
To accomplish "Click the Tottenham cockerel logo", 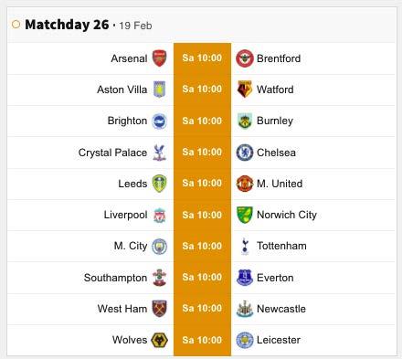I will point(245,246).
